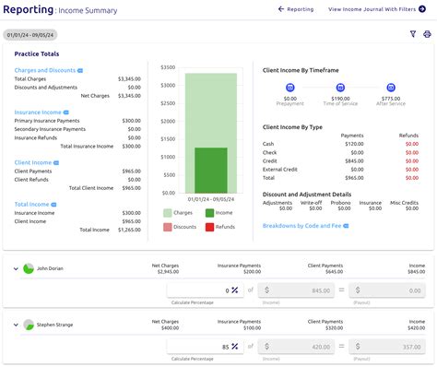Click the After Service calendar icon

click(391, 88)
